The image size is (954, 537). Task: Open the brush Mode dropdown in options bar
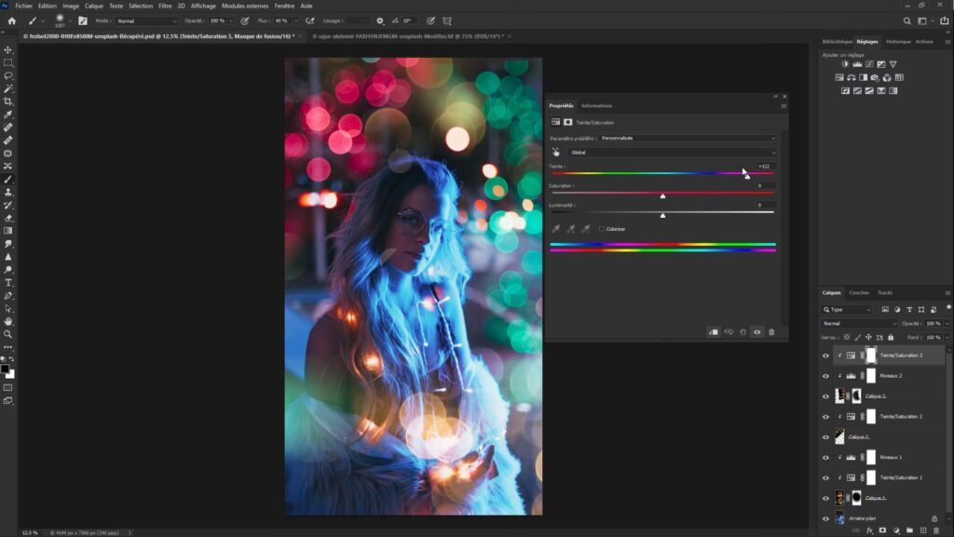pyautogui.click(x=146, y=20)
